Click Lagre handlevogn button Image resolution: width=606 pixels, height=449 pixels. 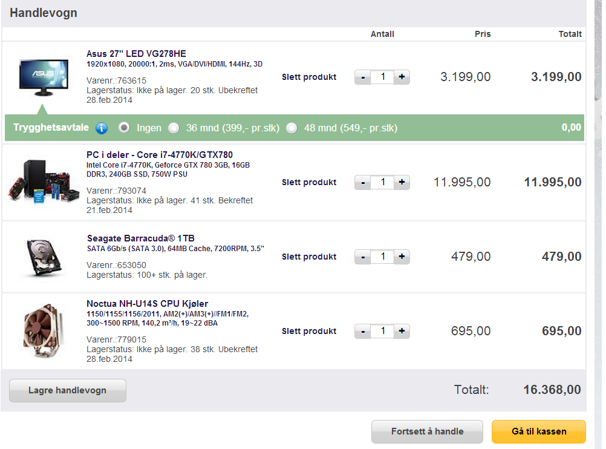pyautogui.click(x=68, y=390)
